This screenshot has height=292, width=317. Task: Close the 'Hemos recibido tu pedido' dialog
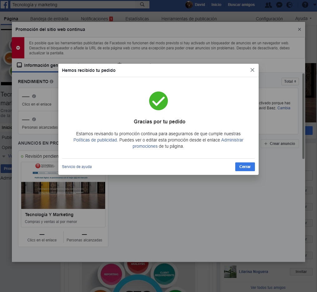click(x=252, y=70)
